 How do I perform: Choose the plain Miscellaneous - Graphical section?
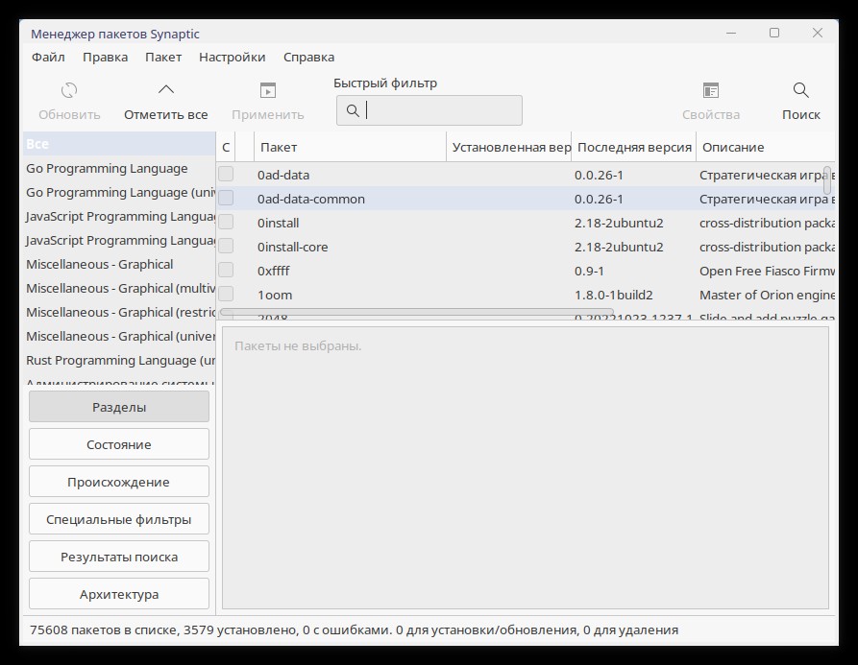tap(119, 265)
